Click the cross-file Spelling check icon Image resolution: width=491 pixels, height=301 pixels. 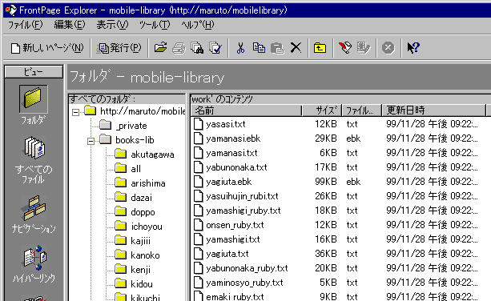(x=215, y=48)
